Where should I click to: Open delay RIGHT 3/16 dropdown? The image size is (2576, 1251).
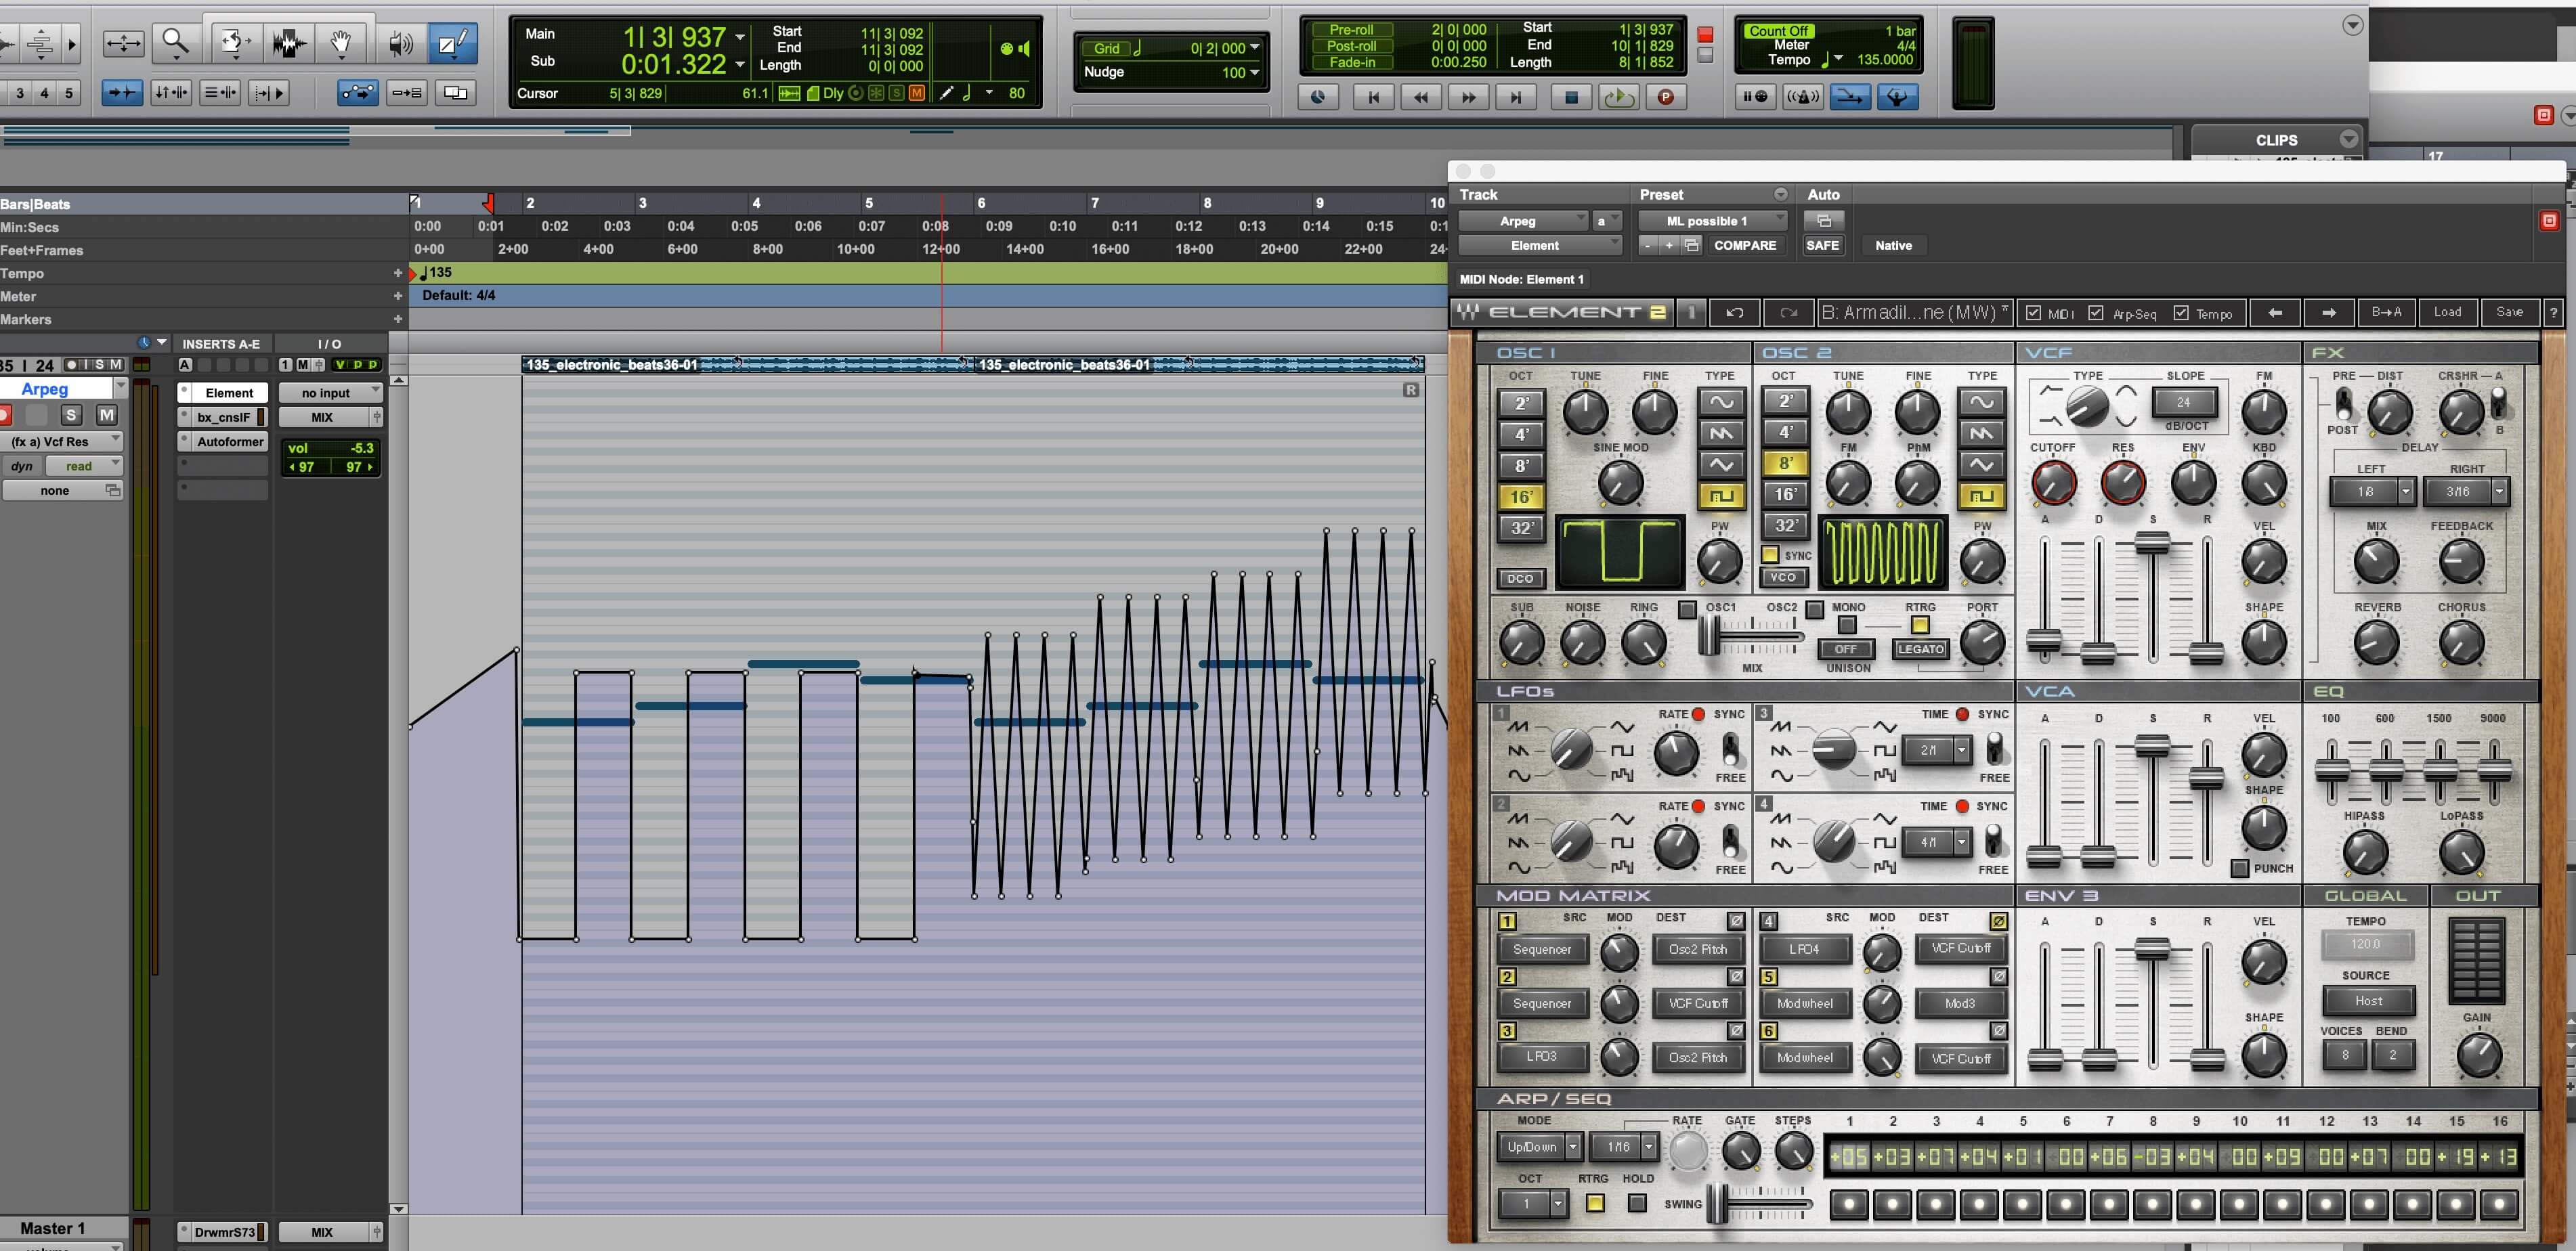click(2467, 491)
